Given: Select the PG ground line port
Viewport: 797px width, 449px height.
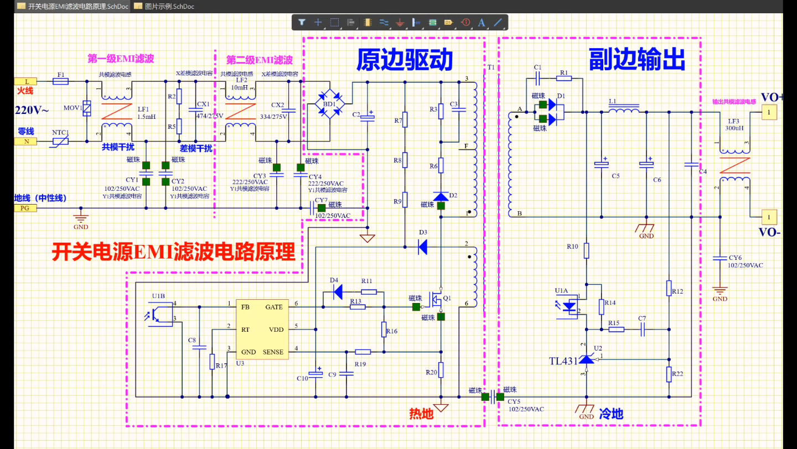Looking at the screenshot, I should (26, 208).
